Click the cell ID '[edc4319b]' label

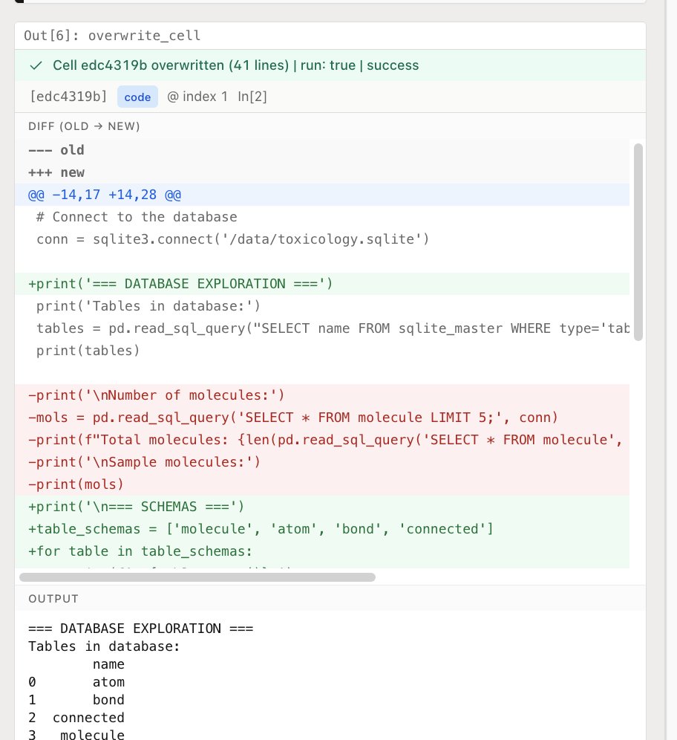69,97
